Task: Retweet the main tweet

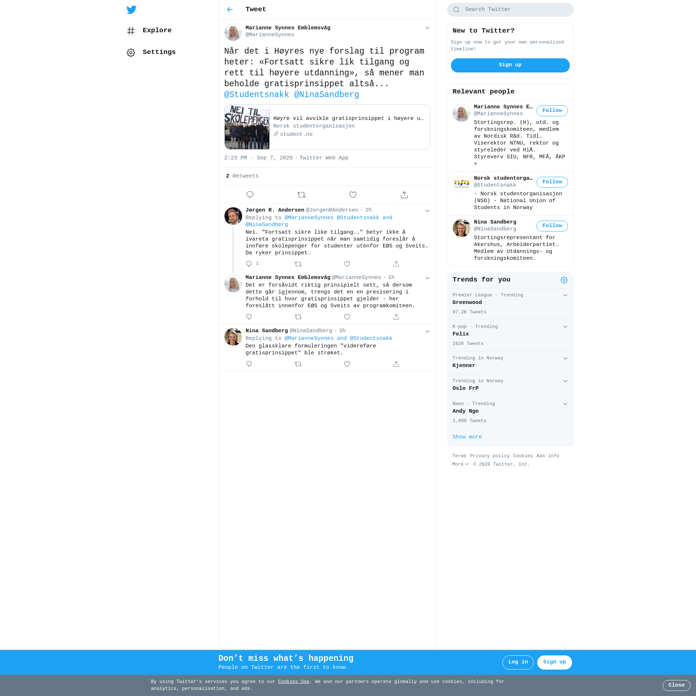Action: click(x=301, y=195)
